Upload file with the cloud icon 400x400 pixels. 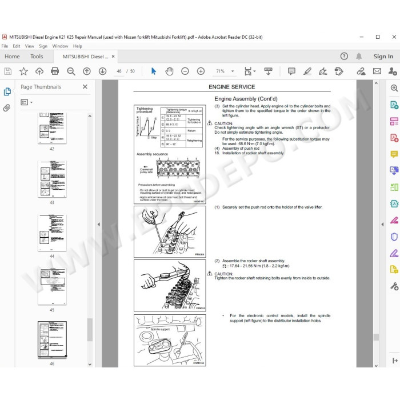click(x=39, y=71)
